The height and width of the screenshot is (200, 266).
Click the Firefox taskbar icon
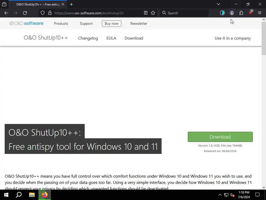tap(45, 195)
